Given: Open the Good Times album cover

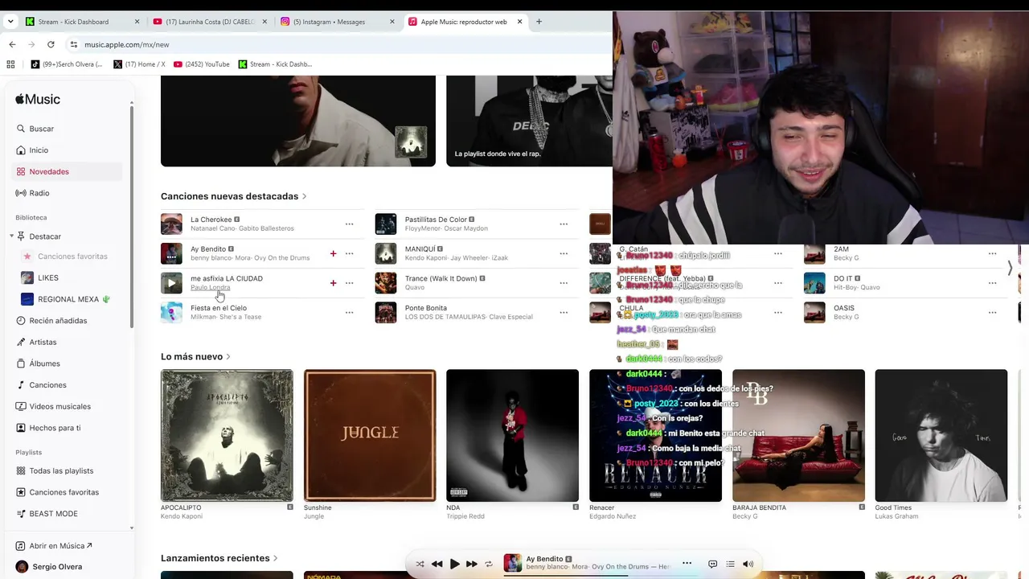Looking at the screenshot, I should [x=941, y=436].
